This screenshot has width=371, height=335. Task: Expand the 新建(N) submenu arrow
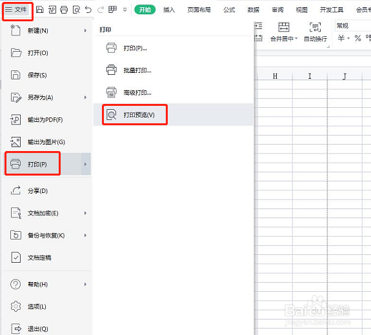coord(85,31)
